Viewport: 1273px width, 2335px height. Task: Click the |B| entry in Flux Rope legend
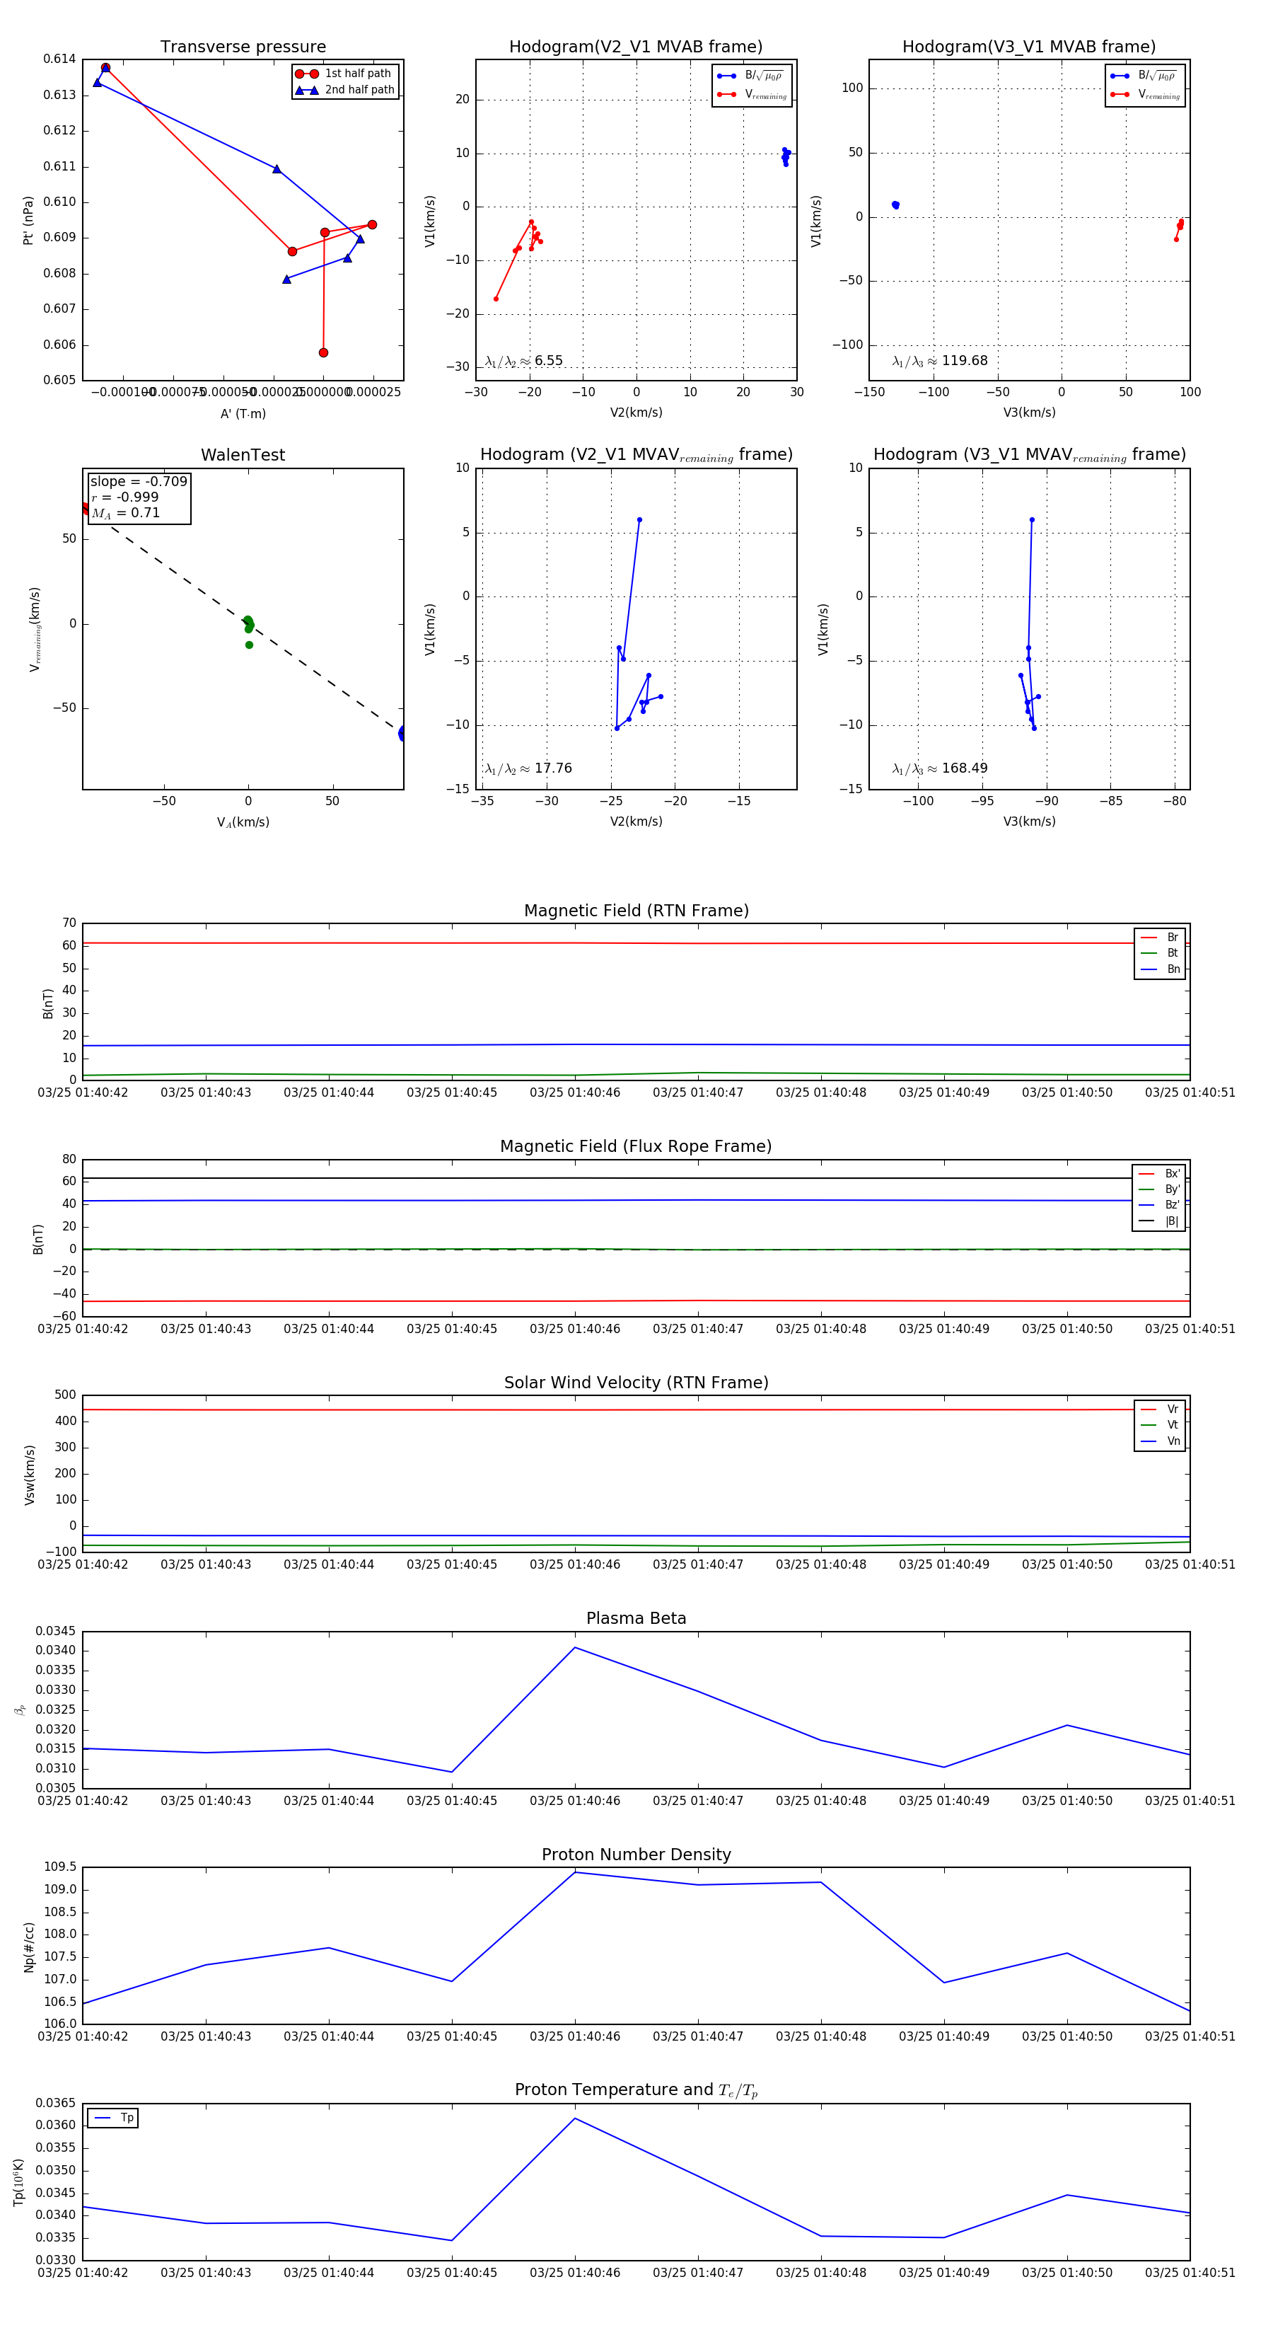point(1170,1221)
